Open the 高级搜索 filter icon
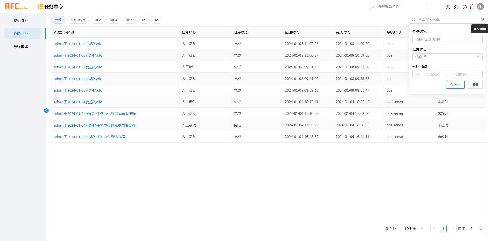Screen dimensions: 491x241 (x=482, y=19)
